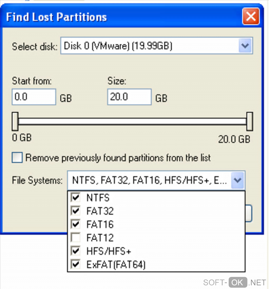Collapse the File Systems dropdown arrow

pyautogui.click(x=238, y=181)
